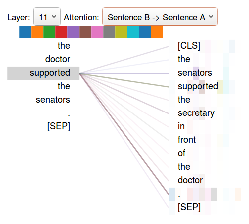This screenshot has height=224, width=249.
Task: Select 'senators' token in left column
Action: (x=53, y=100)
